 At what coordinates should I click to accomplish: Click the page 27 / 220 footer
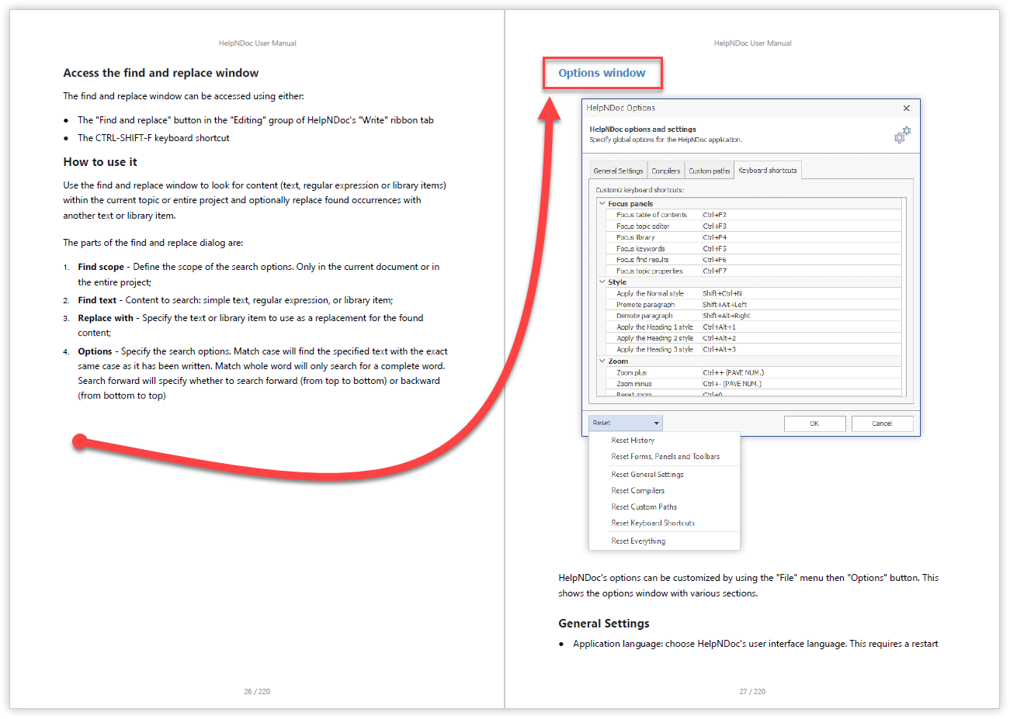[752, 691]
